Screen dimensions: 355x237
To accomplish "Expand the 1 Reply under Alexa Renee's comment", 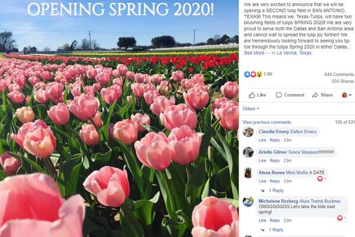I will click(276, 191).
